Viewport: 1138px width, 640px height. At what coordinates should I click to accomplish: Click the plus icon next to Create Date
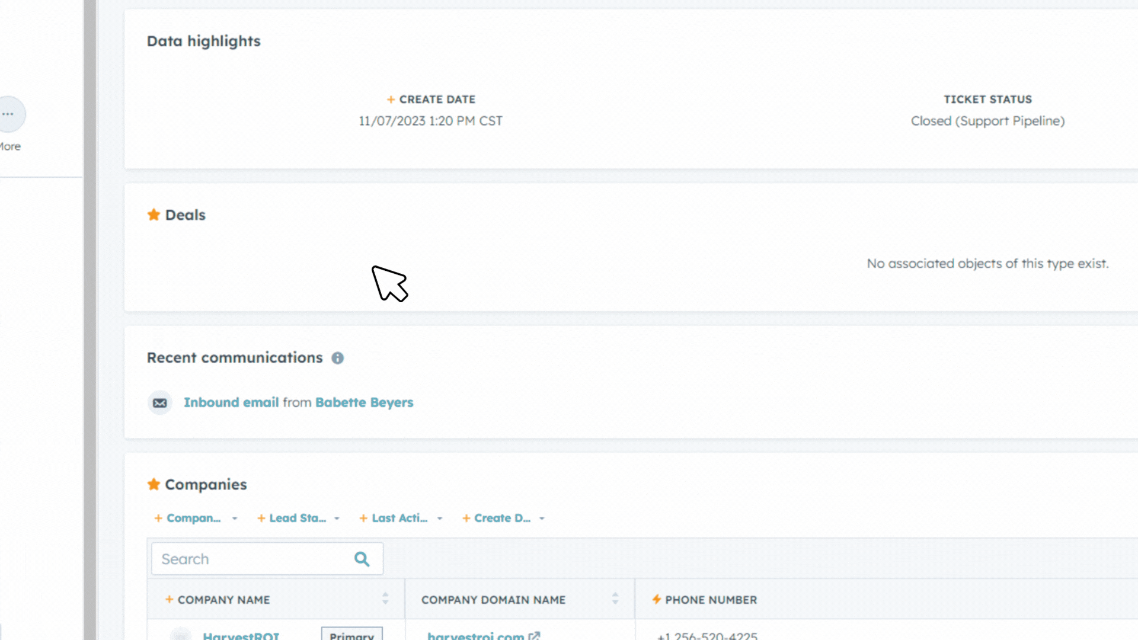[390, 98]
